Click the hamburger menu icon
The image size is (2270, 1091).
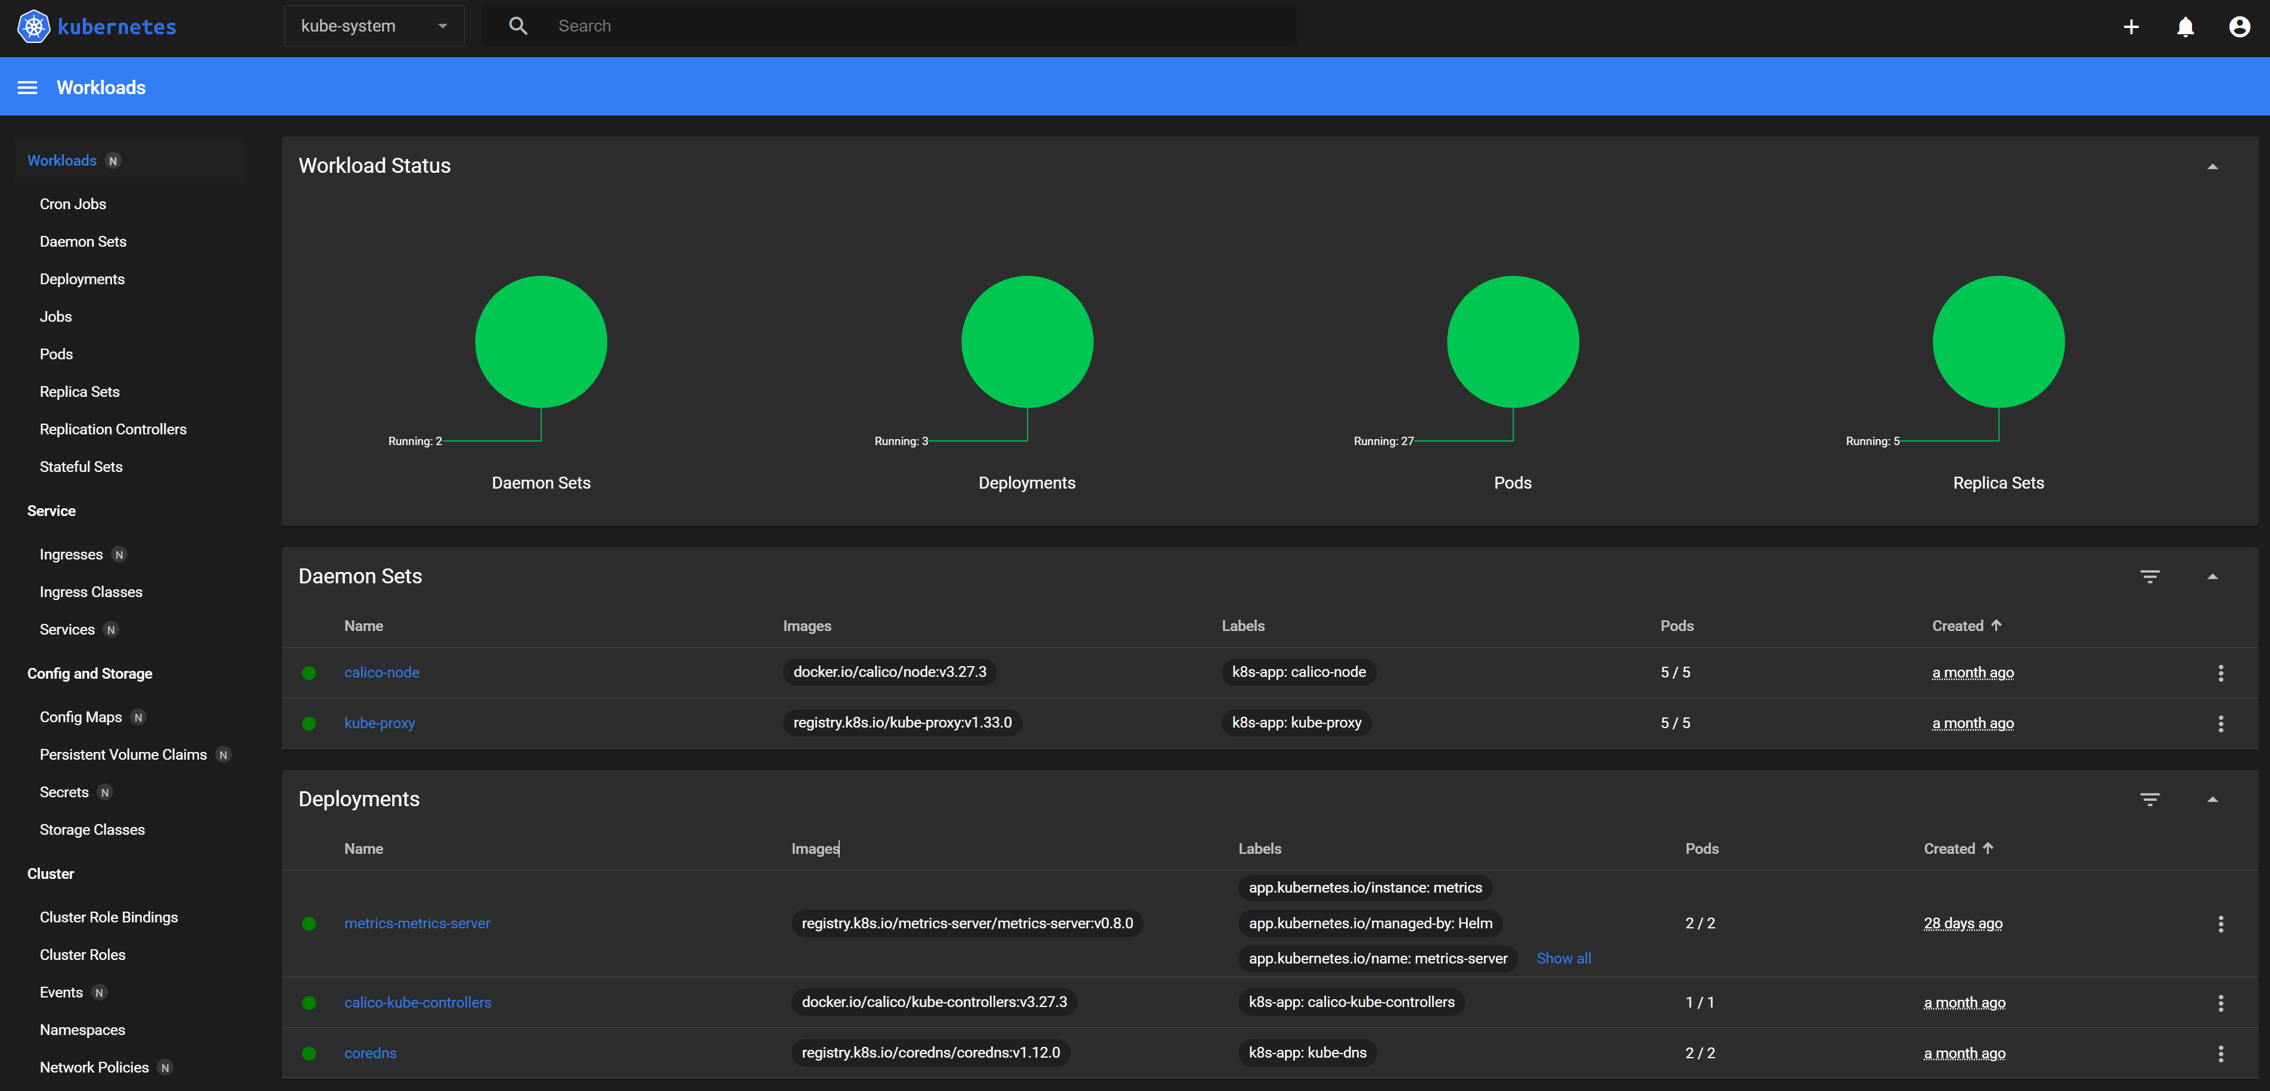pos(27,87)
